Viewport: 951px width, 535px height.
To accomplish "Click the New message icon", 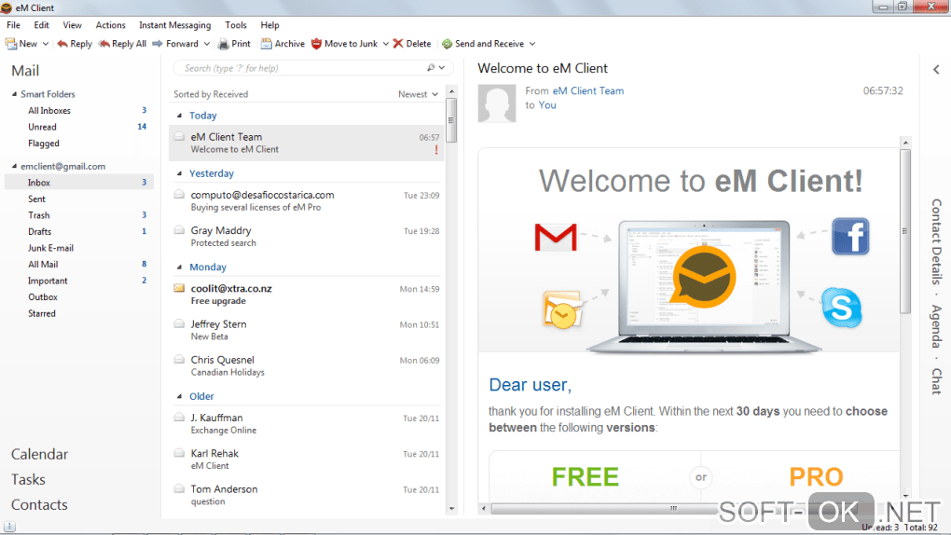I will (10, 44).
